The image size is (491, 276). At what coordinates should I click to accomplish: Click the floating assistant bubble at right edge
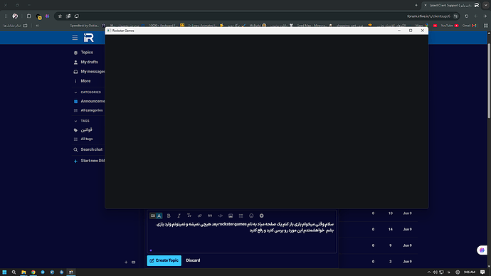[482, 250]
